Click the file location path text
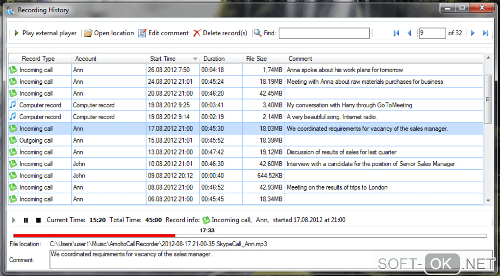The image size is (500, 276). point(158,244)
